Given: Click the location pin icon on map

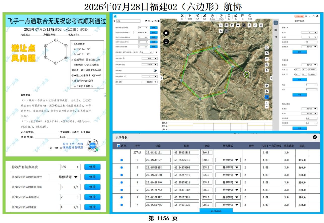Looking at the screenshot, I should click(x=267, y=71).
